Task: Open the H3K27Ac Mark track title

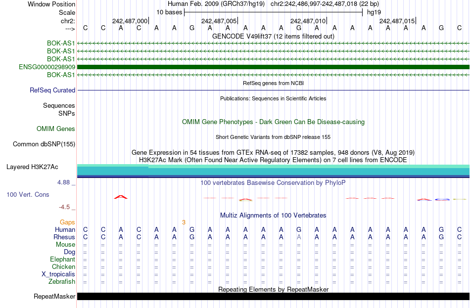Action: pos(273,160)
